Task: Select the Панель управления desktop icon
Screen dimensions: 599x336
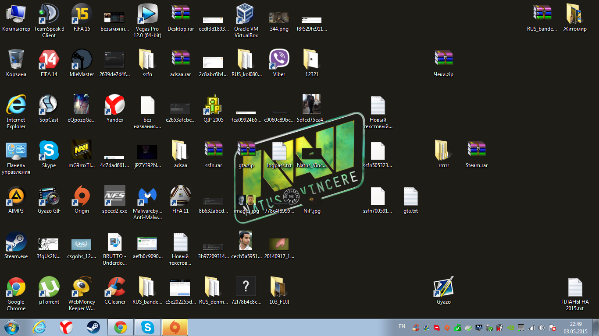Action: tap(16, 157)
